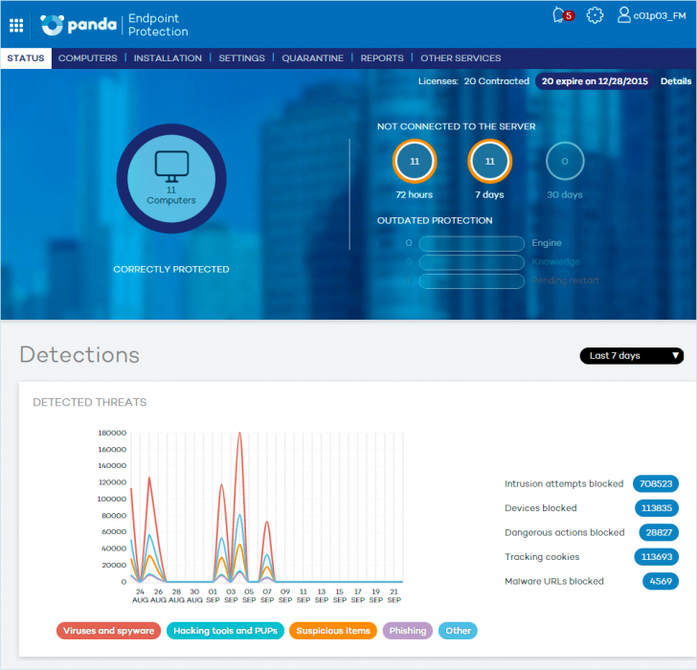Open Tracking cookies count 113693
697x670 pixels.
[657, 557]
